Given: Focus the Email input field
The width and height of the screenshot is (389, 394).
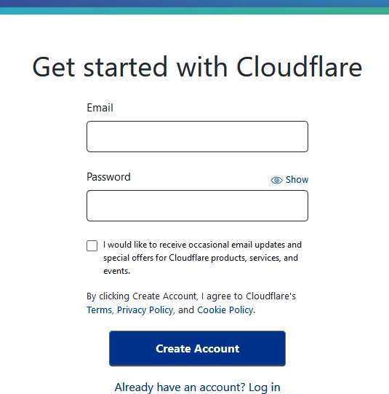Looking at the screenshot, I should click(197, 136).
